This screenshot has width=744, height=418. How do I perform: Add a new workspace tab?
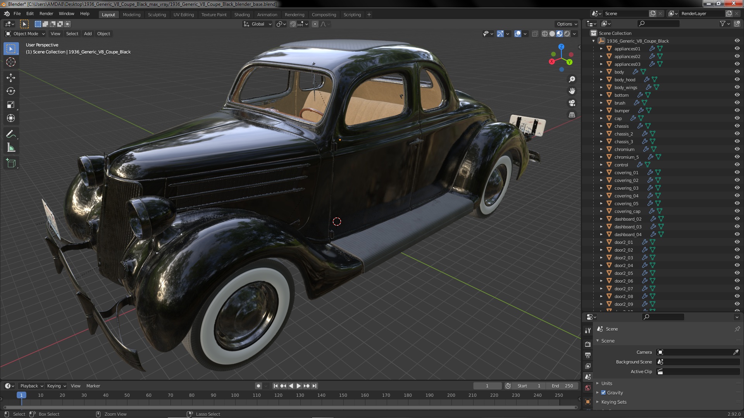(369, 15)
